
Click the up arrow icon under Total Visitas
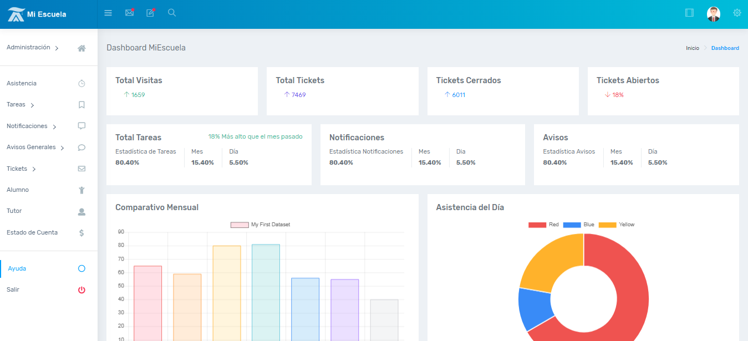(126, 95)
